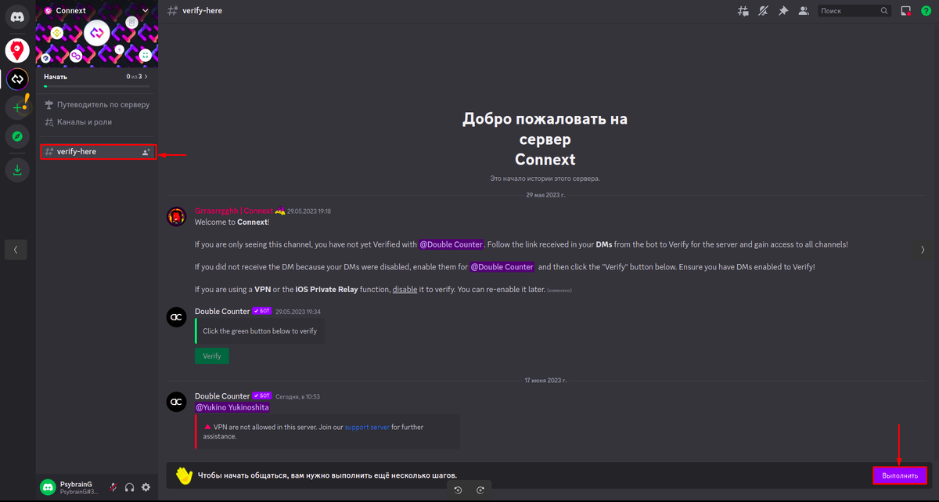Switch to the red map-pin server

click(17, 51)
